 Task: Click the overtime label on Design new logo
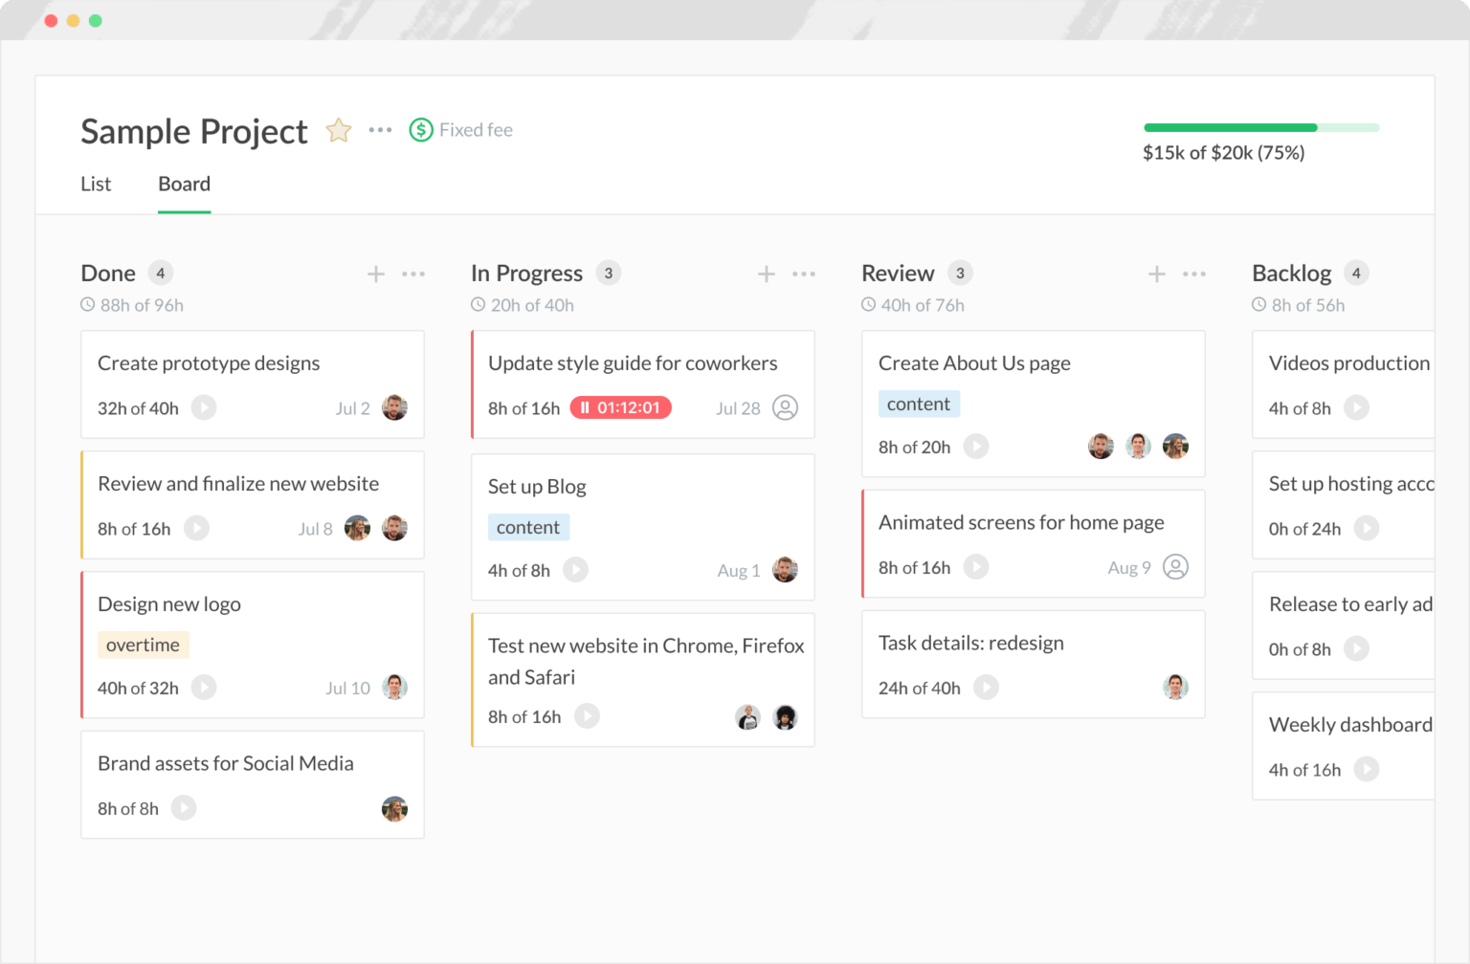pyautogui.click(x=143, y=644)
